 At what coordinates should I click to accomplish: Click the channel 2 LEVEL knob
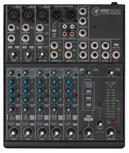[x=28, y=133]
